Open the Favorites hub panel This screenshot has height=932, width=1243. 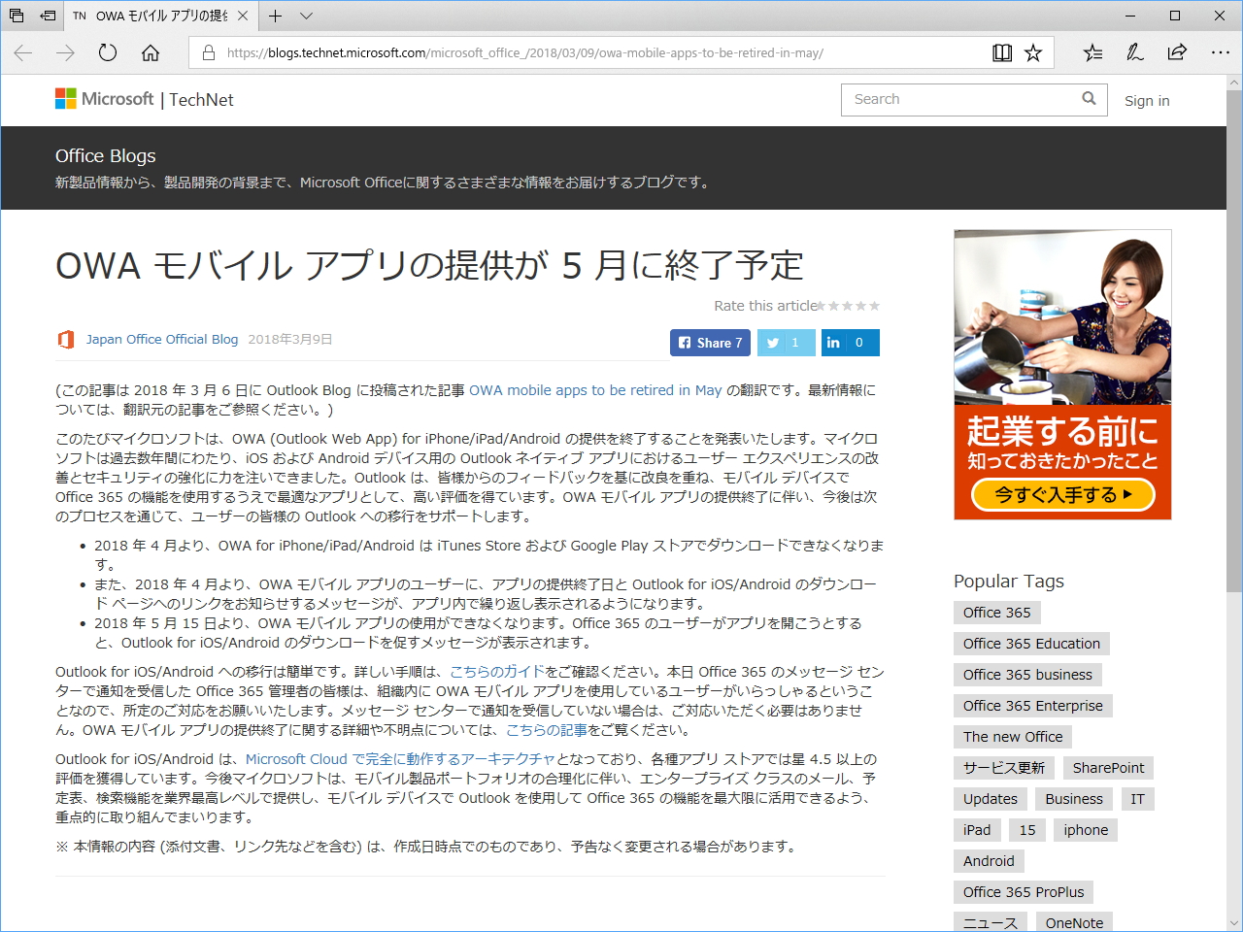tap(1092, 52)
